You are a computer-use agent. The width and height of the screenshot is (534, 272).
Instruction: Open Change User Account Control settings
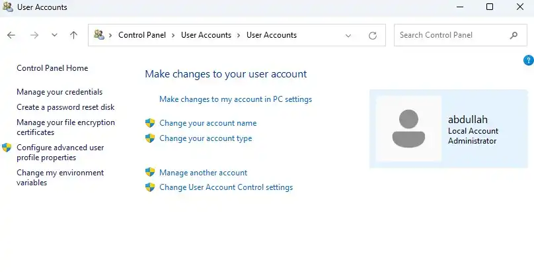(x=226, y=187)
